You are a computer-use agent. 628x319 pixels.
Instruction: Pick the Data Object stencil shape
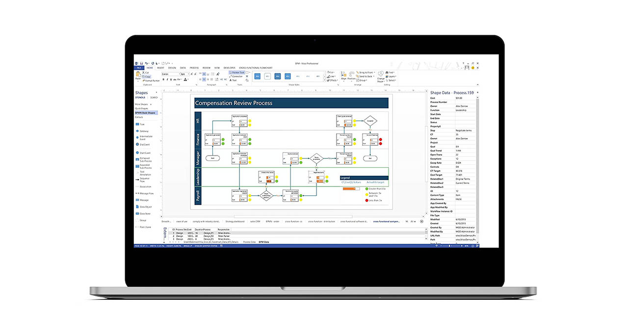145,207
